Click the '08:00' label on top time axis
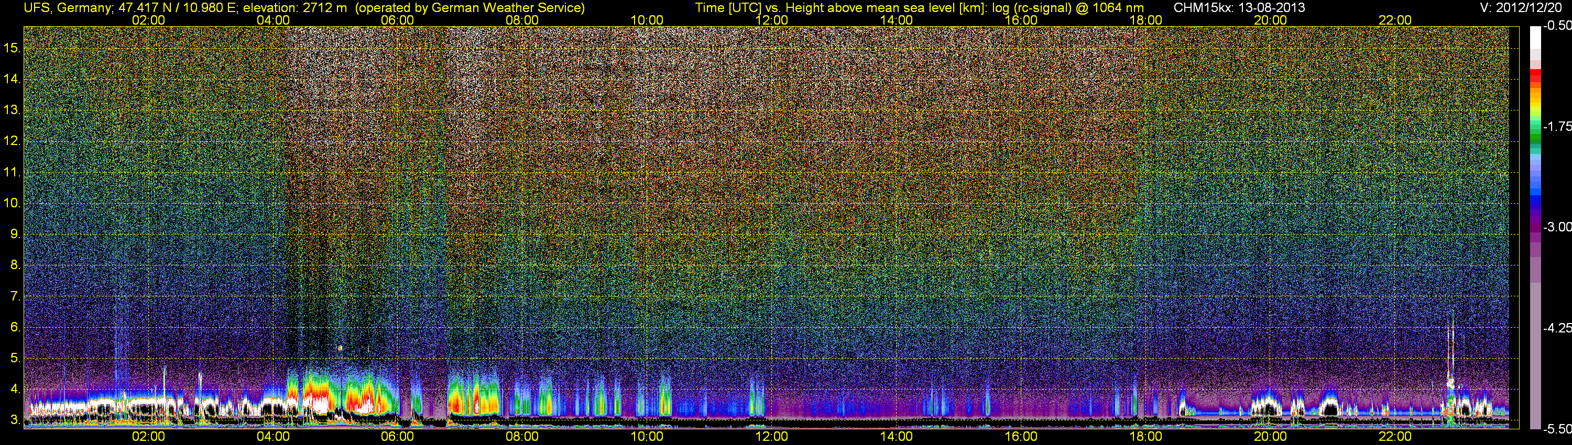Image resolution: width=1572 pixels, height=445 pixels. tap(522, 20)
